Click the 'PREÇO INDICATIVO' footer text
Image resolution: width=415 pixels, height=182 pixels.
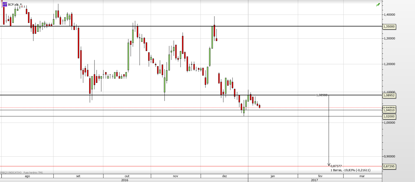(11, 173)
